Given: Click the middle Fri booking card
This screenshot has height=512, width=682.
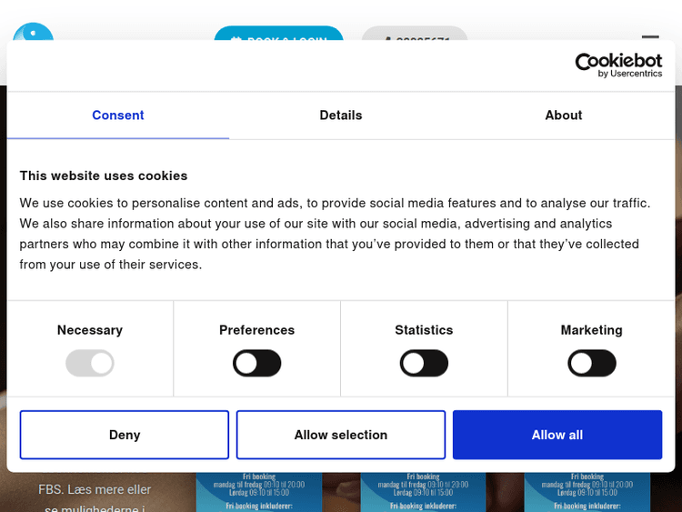Looking at the screenshot, I should coord(422,492).
